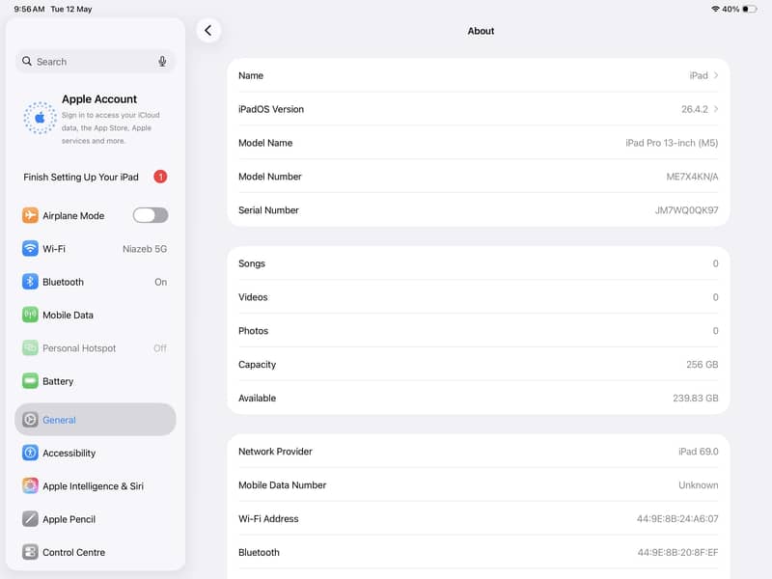Click the Search input field

96,62
